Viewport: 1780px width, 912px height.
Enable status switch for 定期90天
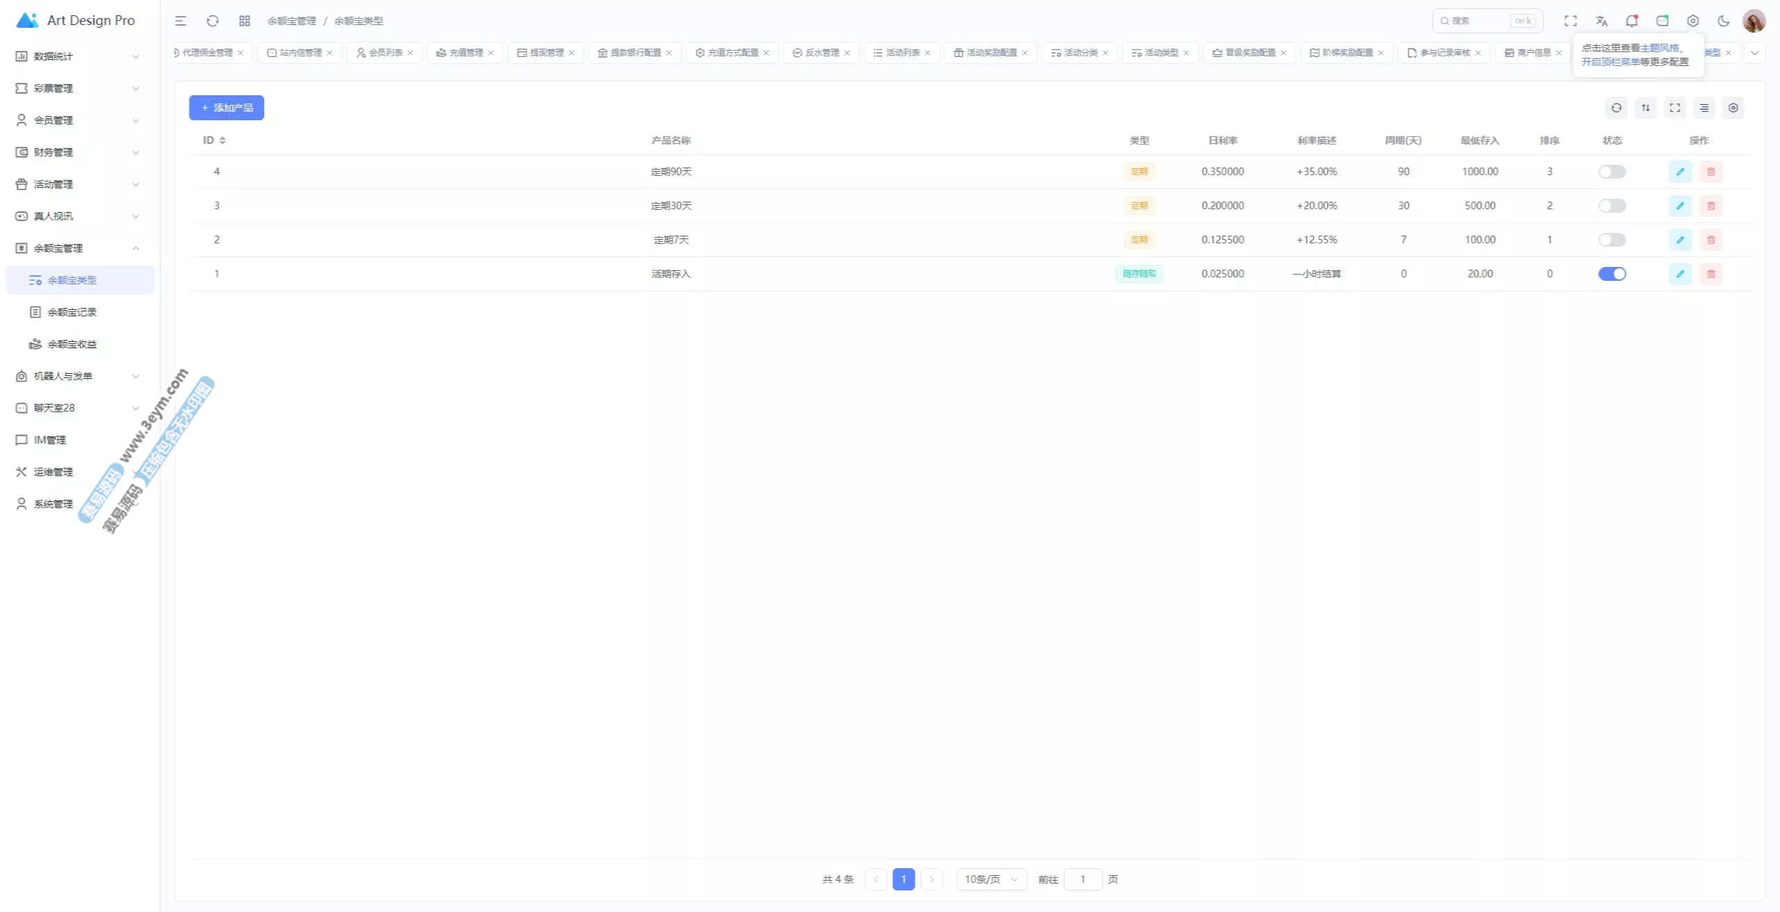tap(1612, 172)
